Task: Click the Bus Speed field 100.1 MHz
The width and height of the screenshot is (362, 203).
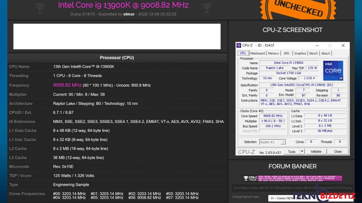Action: [x=273, y=126]
